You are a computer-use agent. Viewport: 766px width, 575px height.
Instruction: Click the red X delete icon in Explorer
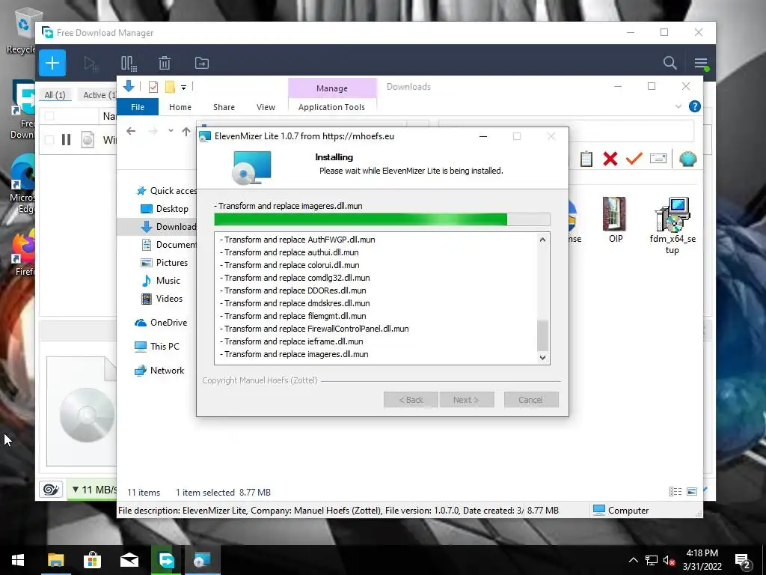coord(610,159)
